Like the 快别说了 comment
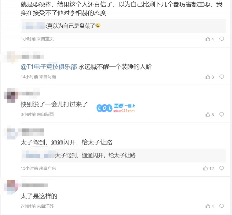Viewport: 232px width, 215px height. pos(209,115)
